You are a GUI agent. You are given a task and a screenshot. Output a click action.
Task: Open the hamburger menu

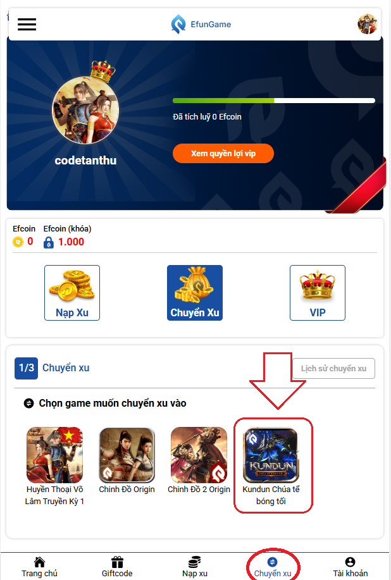(x=27, y=25)
